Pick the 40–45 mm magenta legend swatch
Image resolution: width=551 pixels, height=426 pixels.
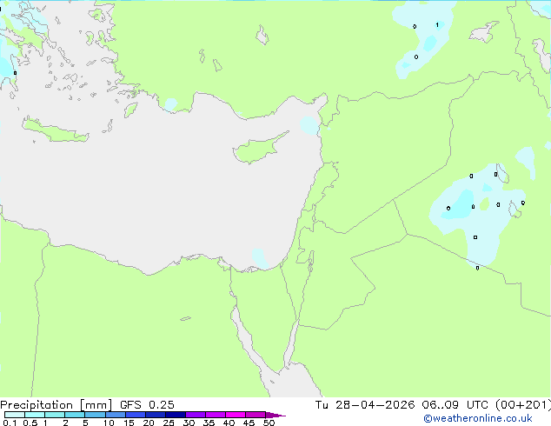pos(236,415)
